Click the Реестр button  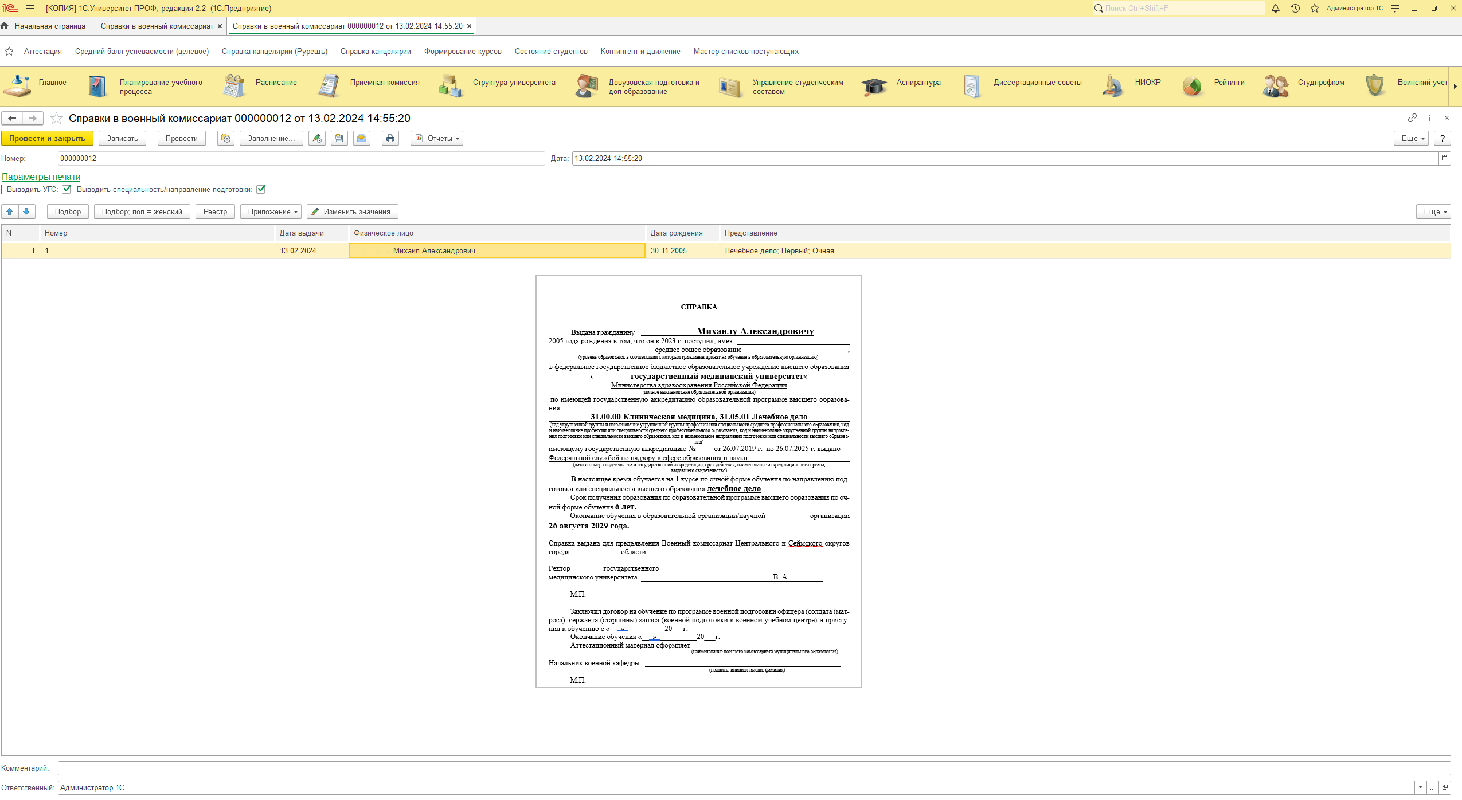[215, 211]
